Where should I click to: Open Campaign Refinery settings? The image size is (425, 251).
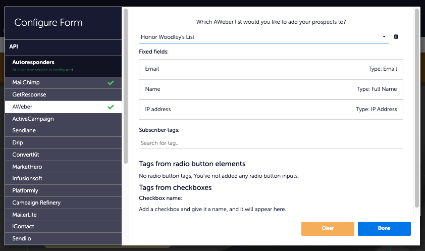tap(36, 203)
